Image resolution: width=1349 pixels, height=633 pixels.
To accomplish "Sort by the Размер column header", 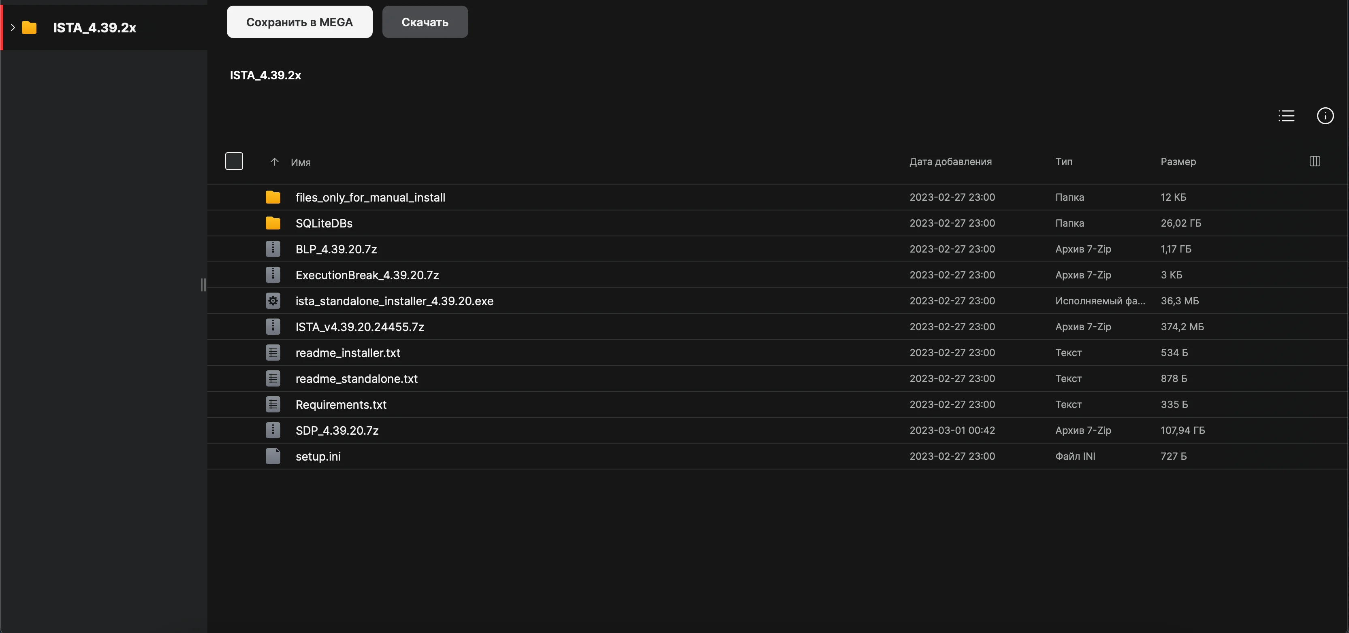I will [1178, 161].
